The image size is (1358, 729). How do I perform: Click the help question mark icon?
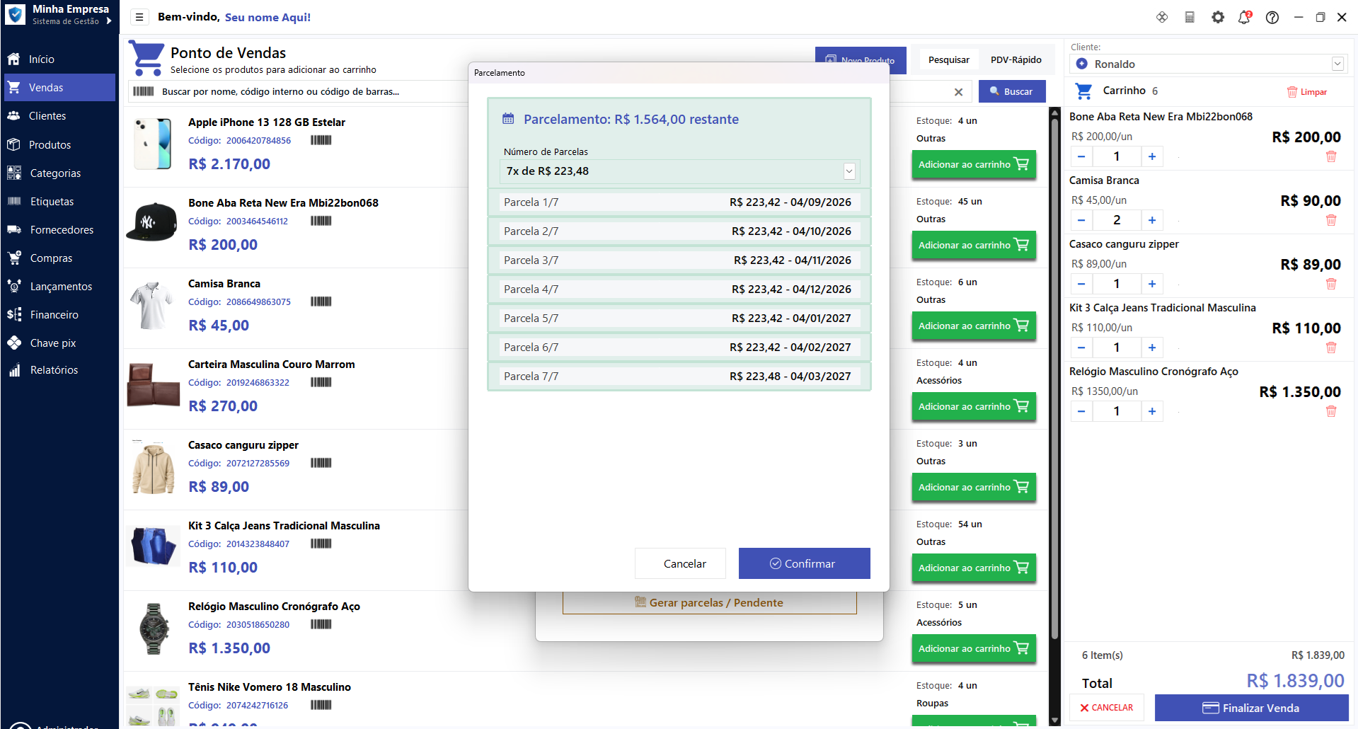coord(1272,17)
